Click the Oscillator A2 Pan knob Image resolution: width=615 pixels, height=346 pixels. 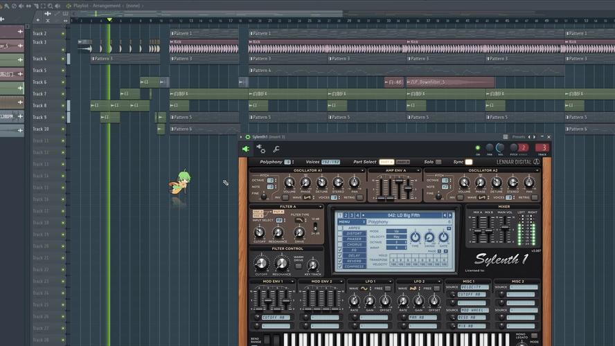[529, 182]
